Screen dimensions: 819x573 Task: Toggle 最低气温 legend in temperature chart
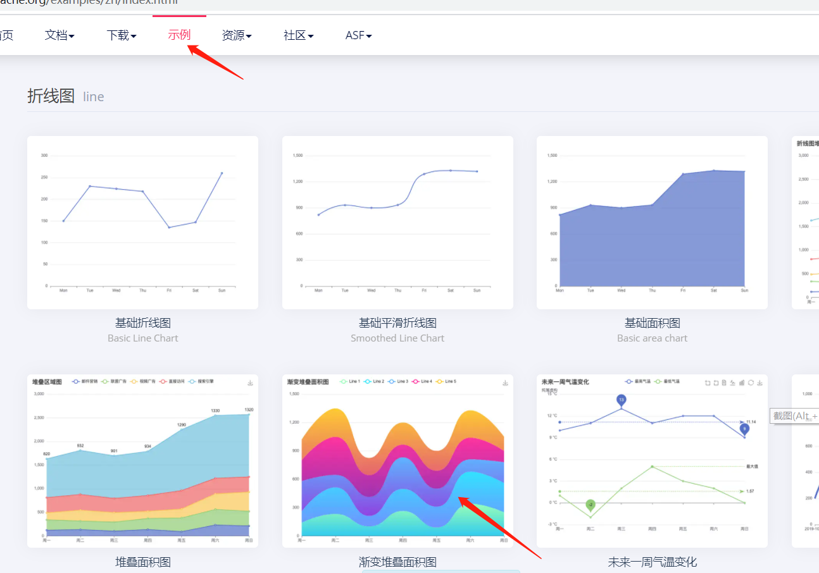pos(667,381)
